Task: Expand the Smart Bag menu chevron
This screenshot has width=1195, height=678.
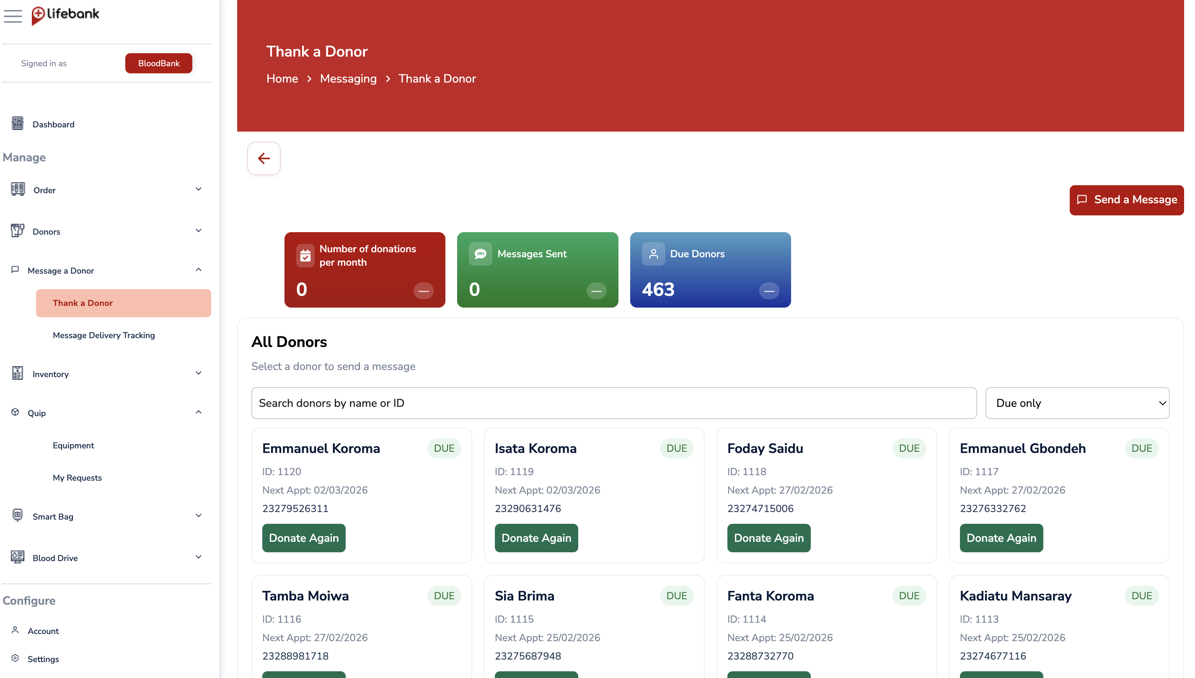Action: (x=198, y=515)
